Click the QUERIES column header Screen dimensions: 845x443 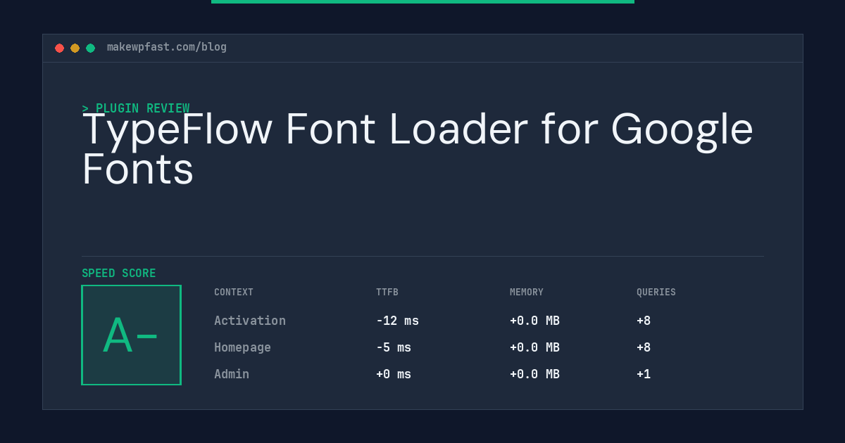pyautogui.click(x=656, y=293)
